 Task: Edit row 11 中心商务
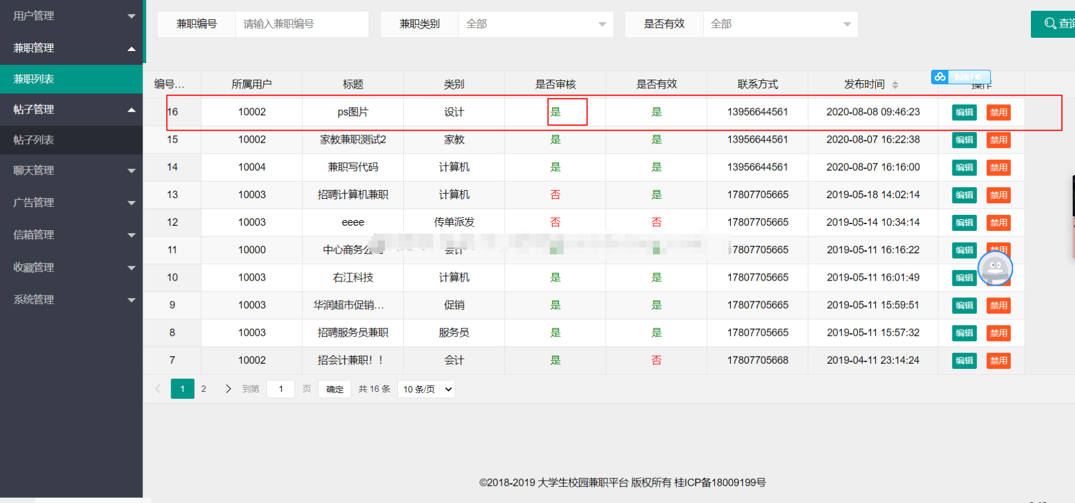[964, 250]
